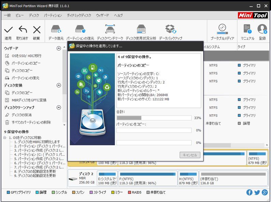Click the 取り消す undo arrow icon
Viewport: 271px width, 202px height.
pyautogui.click(x=22, y=30)
